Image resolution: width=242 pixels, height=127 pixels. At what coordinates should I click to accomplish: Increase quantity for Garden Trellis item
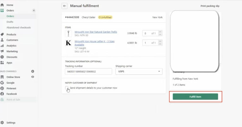pos(160,32)
